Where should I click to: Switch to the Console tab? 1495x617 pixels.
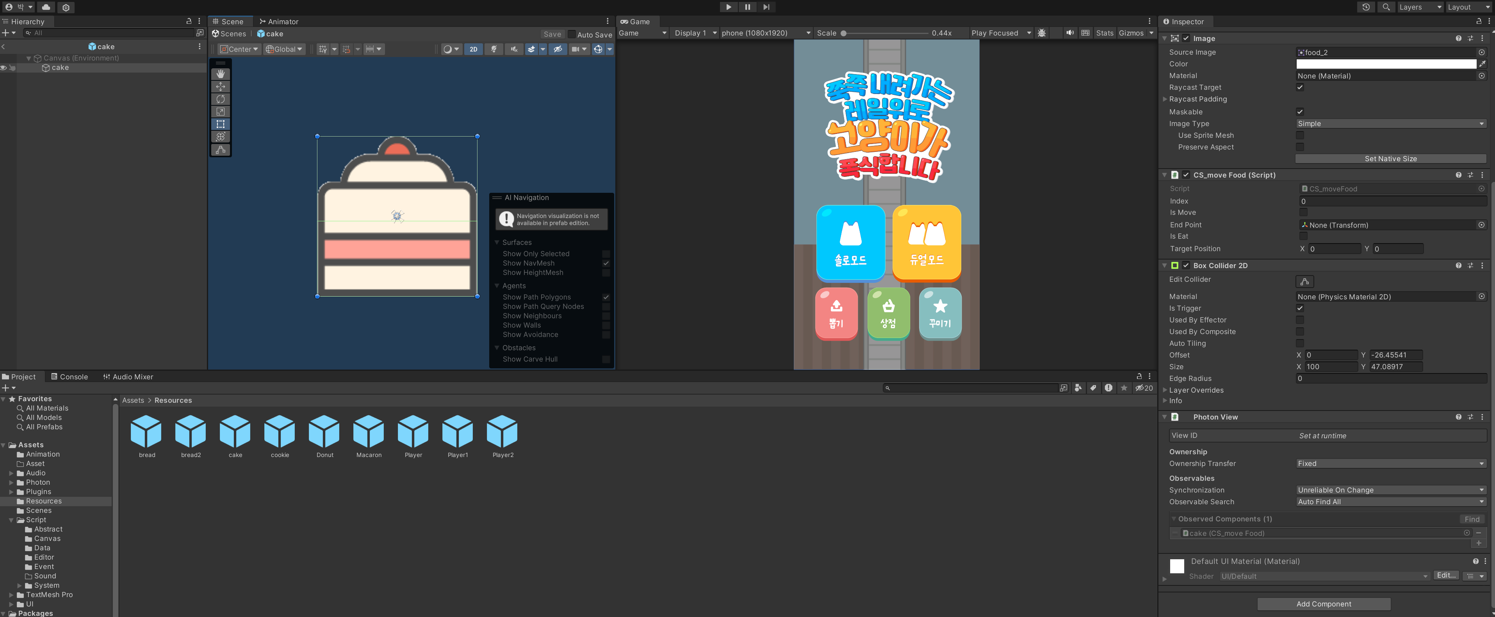[69, 377]
